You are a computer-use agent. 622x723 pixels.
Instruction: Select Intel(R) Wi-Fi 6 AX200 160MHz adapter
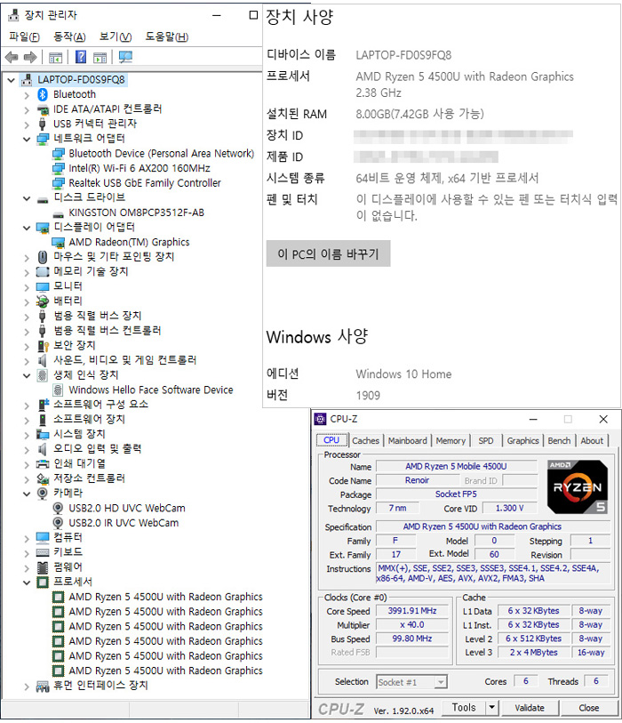coord(140,168)
